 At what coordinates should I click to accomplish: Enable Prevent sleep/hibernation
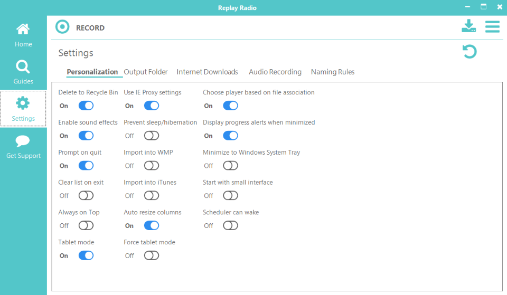click(152, 136)
